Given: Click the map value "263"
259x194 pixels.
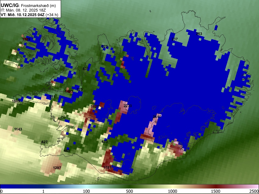Looking at the screenshot, I should pyautogui.click(x=199, y=34).
